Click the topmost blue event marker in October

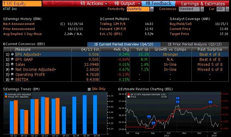pos(178,98)
